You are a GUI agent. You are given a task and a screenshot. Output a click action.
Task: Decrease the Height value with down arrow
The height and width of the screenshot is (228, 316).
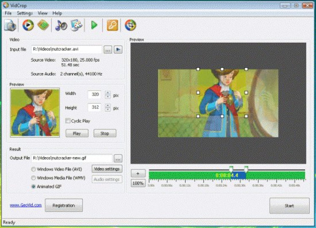(x=108, y=109)
